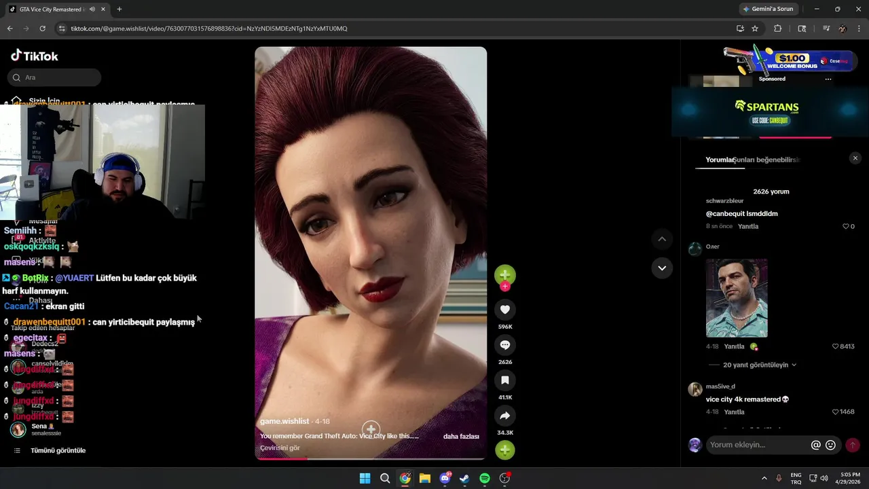View site information icon in address bar
This screenshot has height=489, width=869.
(62, 29)
